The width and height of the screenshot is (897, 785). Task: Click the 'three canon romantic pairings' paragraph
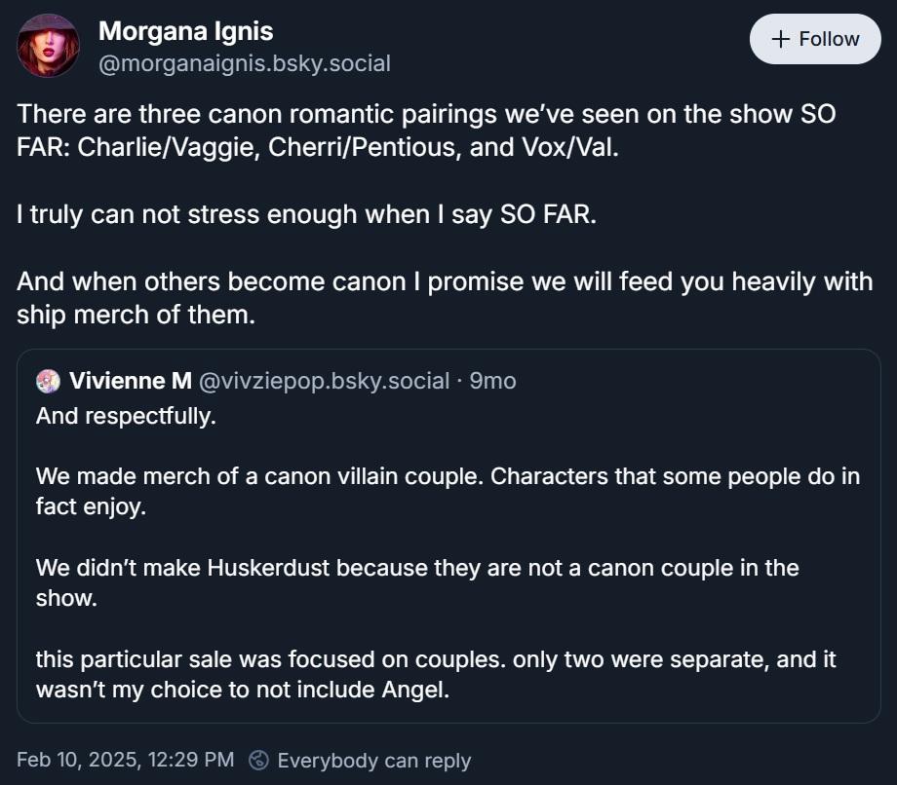pyautogui.click(x=426, y=132)
